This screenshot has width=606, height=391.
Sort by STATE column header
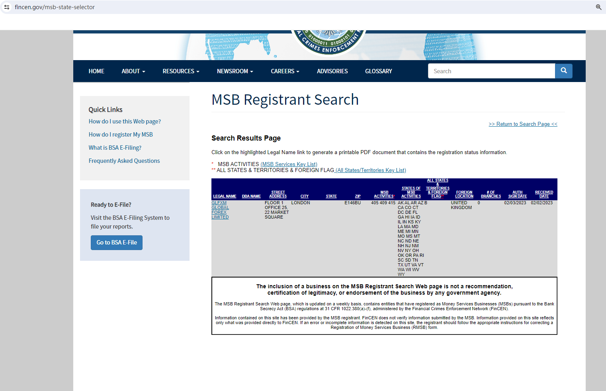[x=331, y=196]
